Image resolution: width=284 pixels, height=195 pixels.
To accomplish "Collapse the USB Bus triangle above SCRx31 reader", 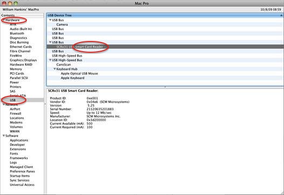I will 50,43.
